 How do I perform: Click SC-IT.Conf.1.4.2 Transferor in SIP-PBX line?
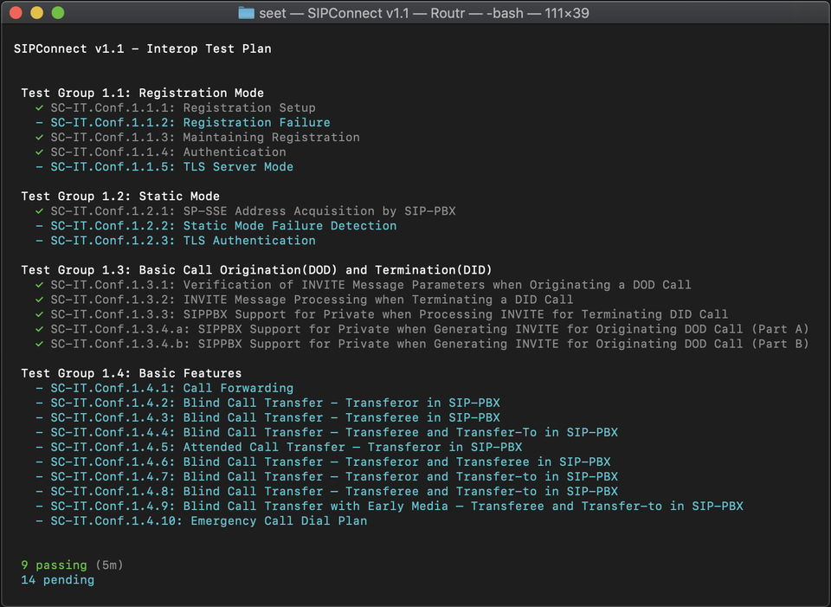tap(275, 403)
